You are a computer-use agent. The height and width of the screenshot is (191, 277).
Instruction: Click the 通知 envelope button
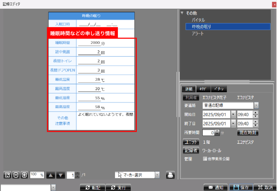(x=215, y=187)
